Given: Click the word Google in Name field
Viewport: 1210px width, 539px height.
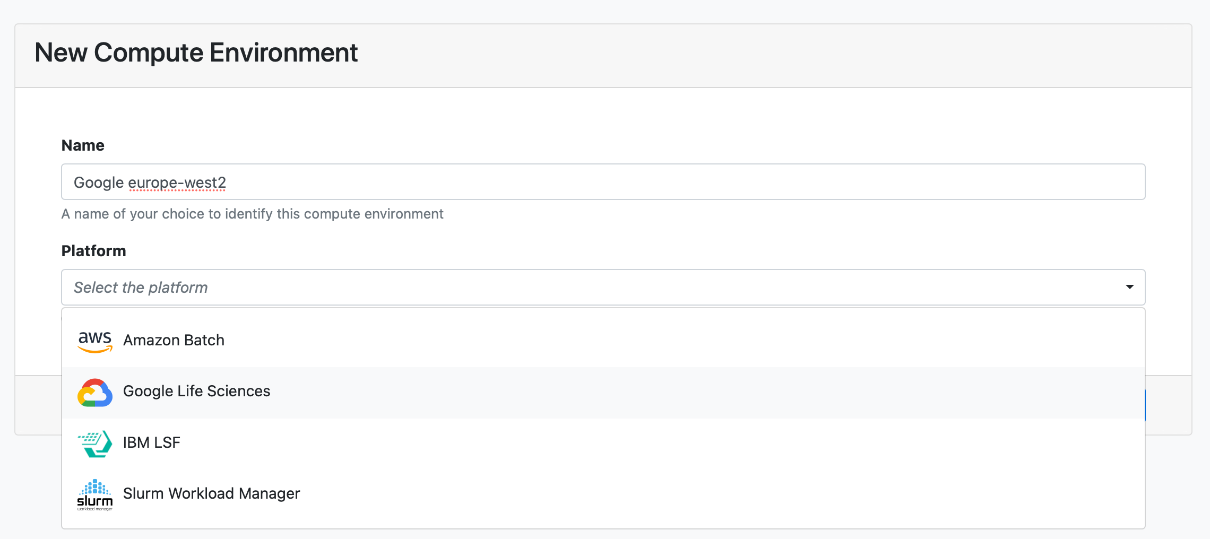Looking at the screenshot, I should point(99,182).
